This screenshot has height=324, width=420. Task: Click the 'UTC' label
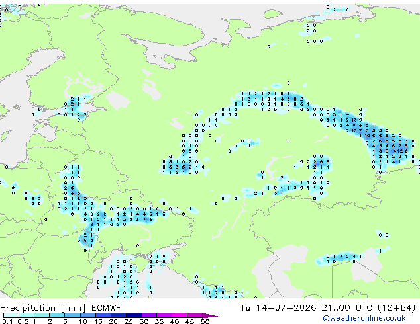tap(364, 308)
